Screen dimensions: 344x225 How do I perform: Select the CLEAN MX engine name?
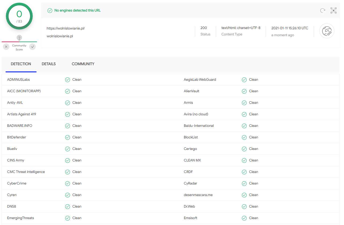pos(192,160)
